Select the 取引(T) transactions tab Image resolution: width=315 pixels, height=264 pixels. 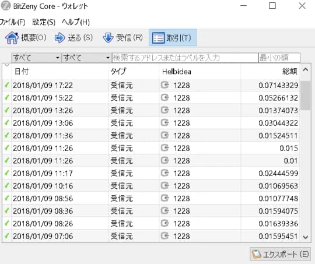173,38
